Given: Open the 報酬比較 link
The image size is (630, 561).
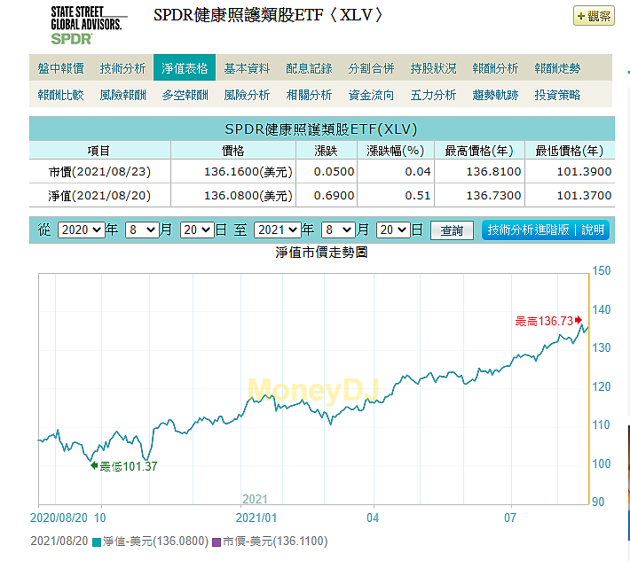Looking at the screenshot, I should coord(60,95).
